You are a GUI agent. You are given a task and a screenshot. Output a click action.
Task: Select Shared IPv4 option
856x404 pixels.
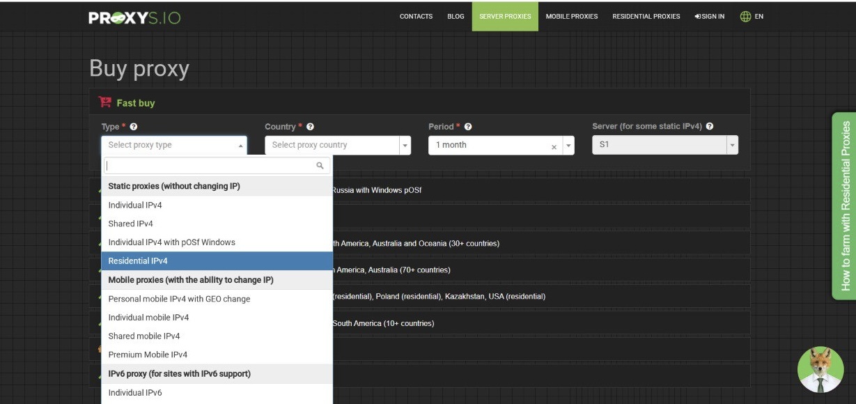tap(217, 224)
